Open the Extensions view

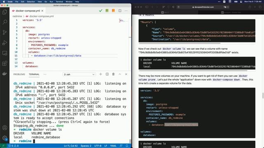[x=5, y=63]
